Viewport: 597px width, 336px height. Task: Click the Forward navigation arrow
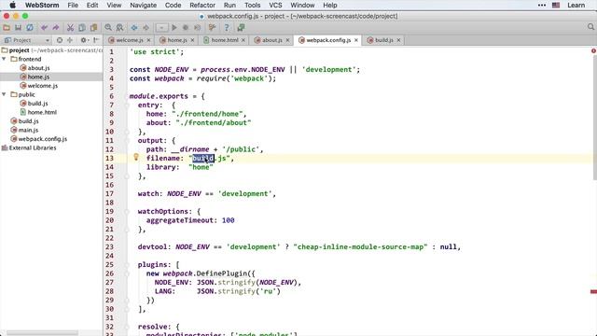[x=146, y=27]
